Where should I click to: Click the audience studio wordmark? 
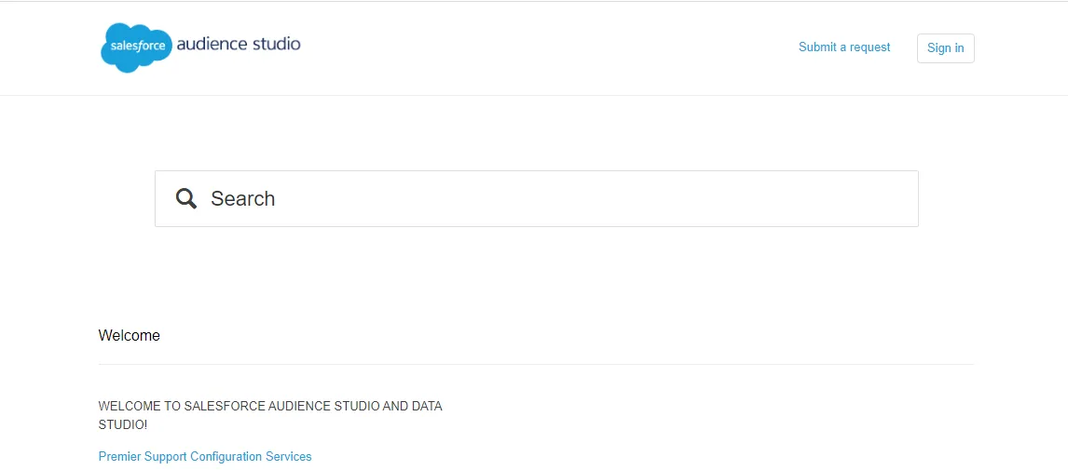point(239,44)
